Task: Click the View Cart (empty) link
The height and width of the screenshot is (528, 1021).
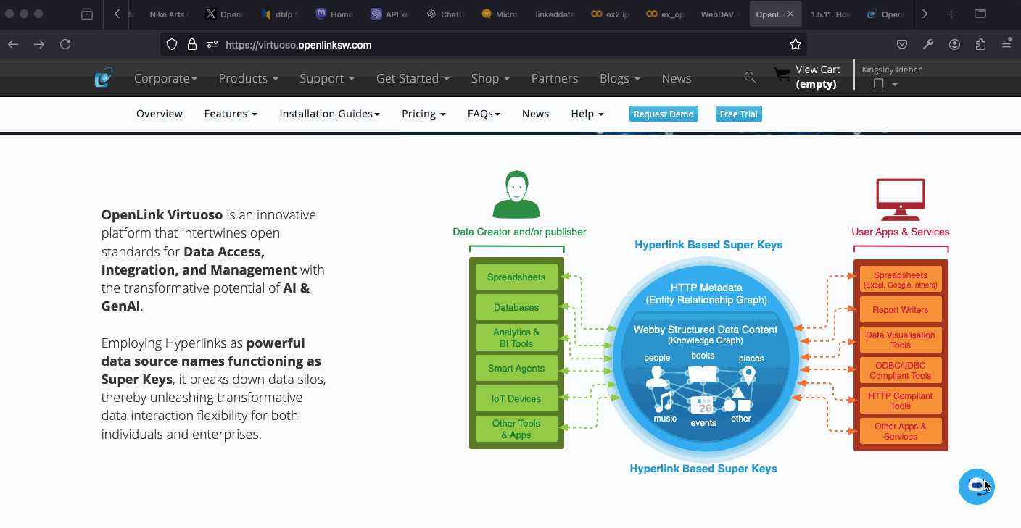Action: (817, 77)
